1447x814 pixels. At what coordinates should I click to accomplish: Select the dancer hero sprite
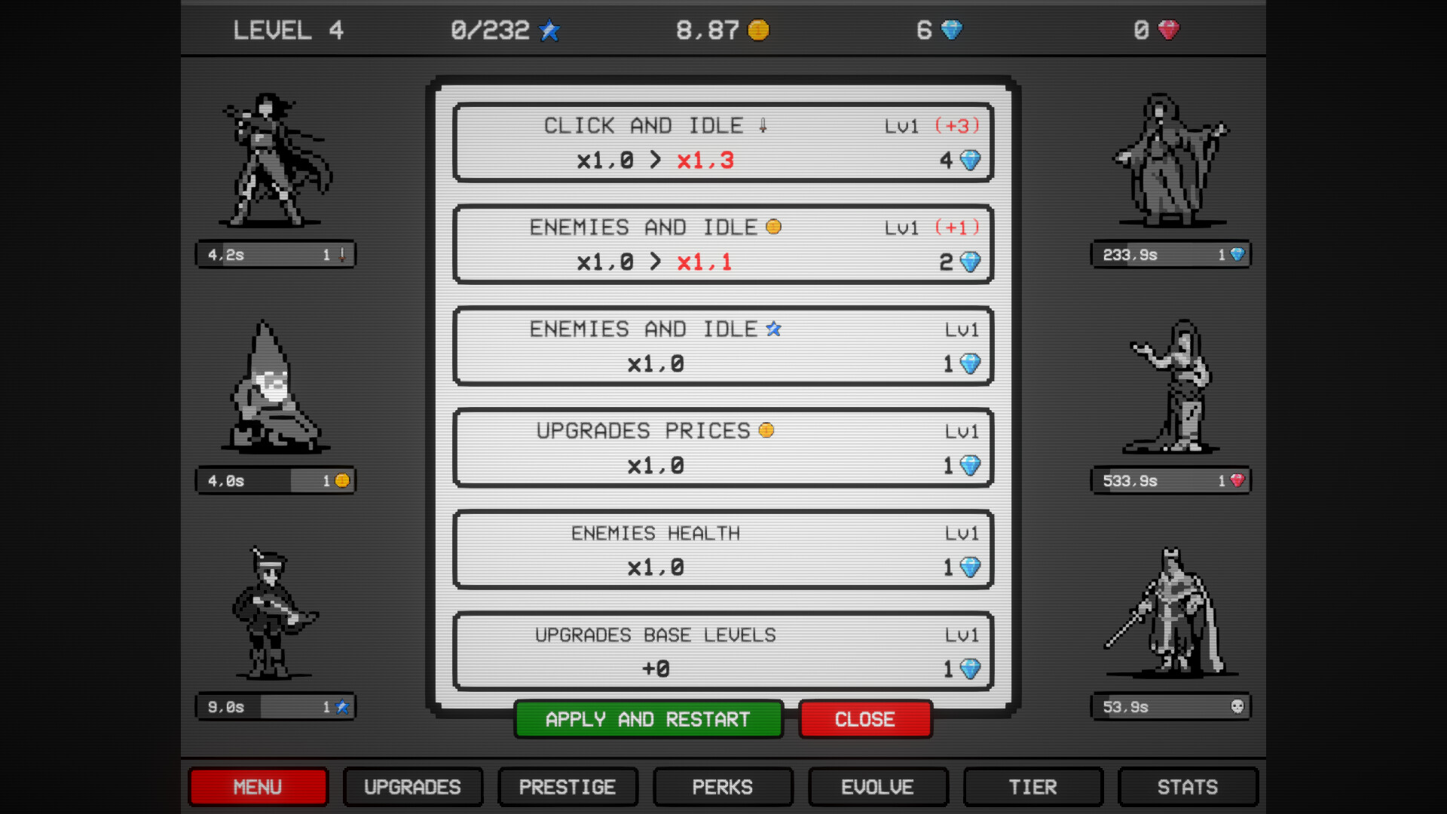point(1171,386)
